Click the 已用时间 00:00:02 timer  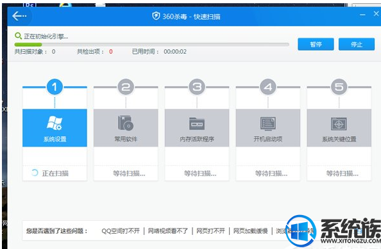175,51
